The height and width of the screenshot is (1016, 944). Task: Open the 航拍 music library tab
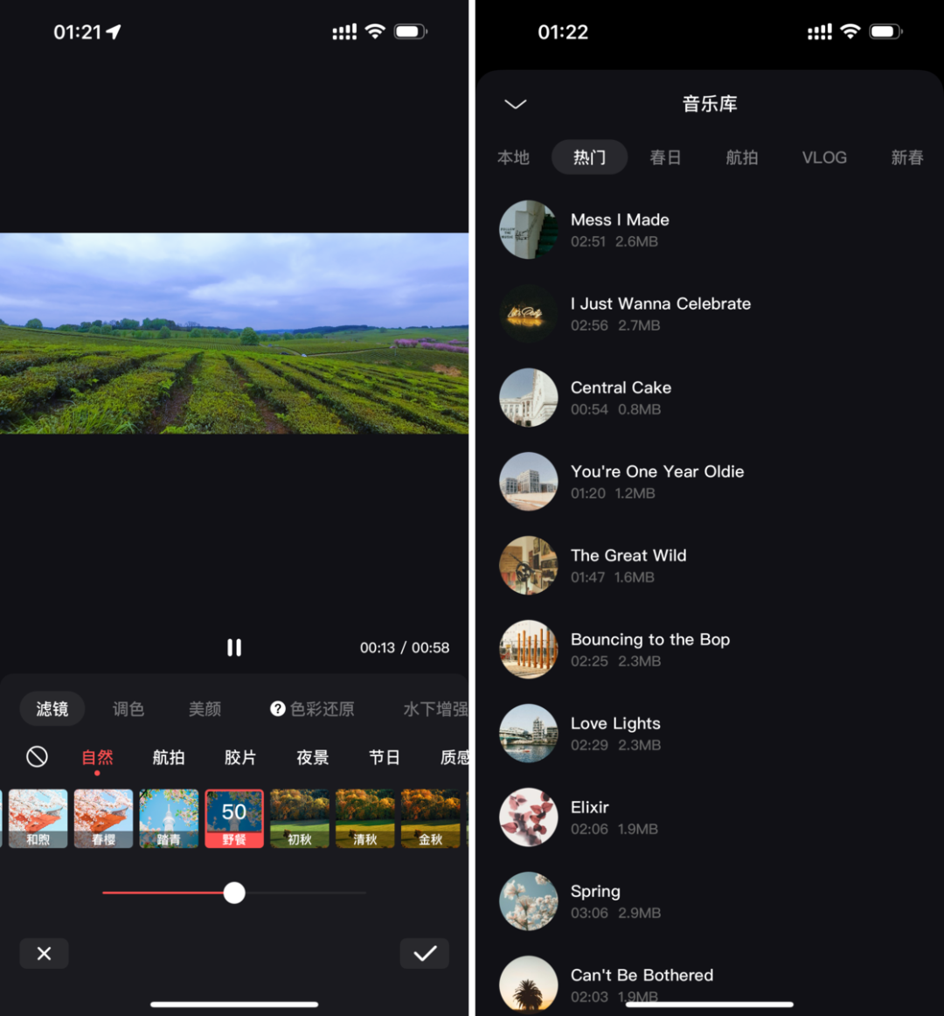742,157
